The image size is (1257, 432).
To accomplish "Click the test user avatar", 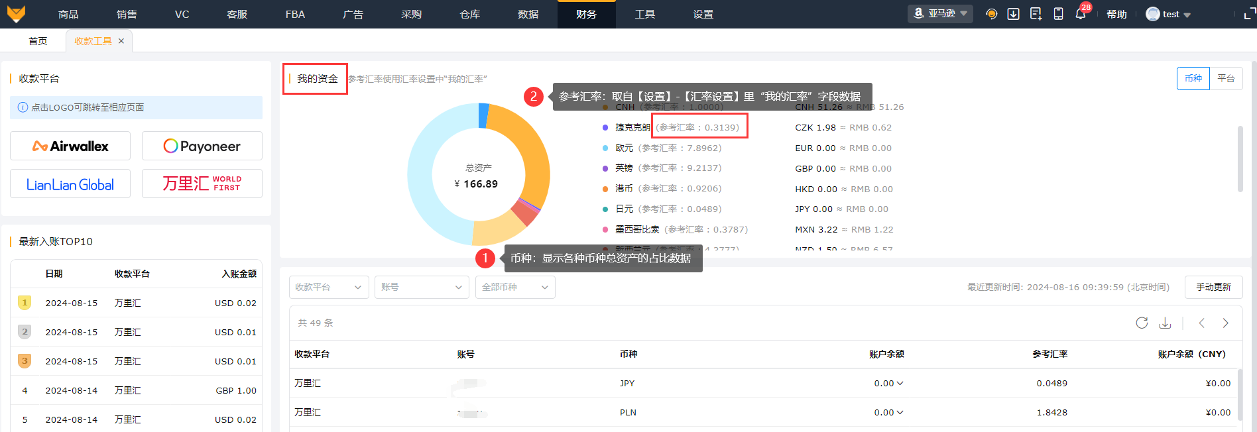I will point(1152,14).
